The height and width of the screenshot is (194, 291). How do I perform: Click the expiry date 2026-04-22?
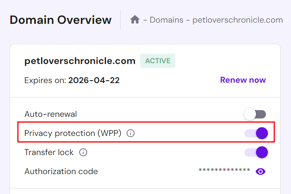pyautogui.click(x=94, y=80)
